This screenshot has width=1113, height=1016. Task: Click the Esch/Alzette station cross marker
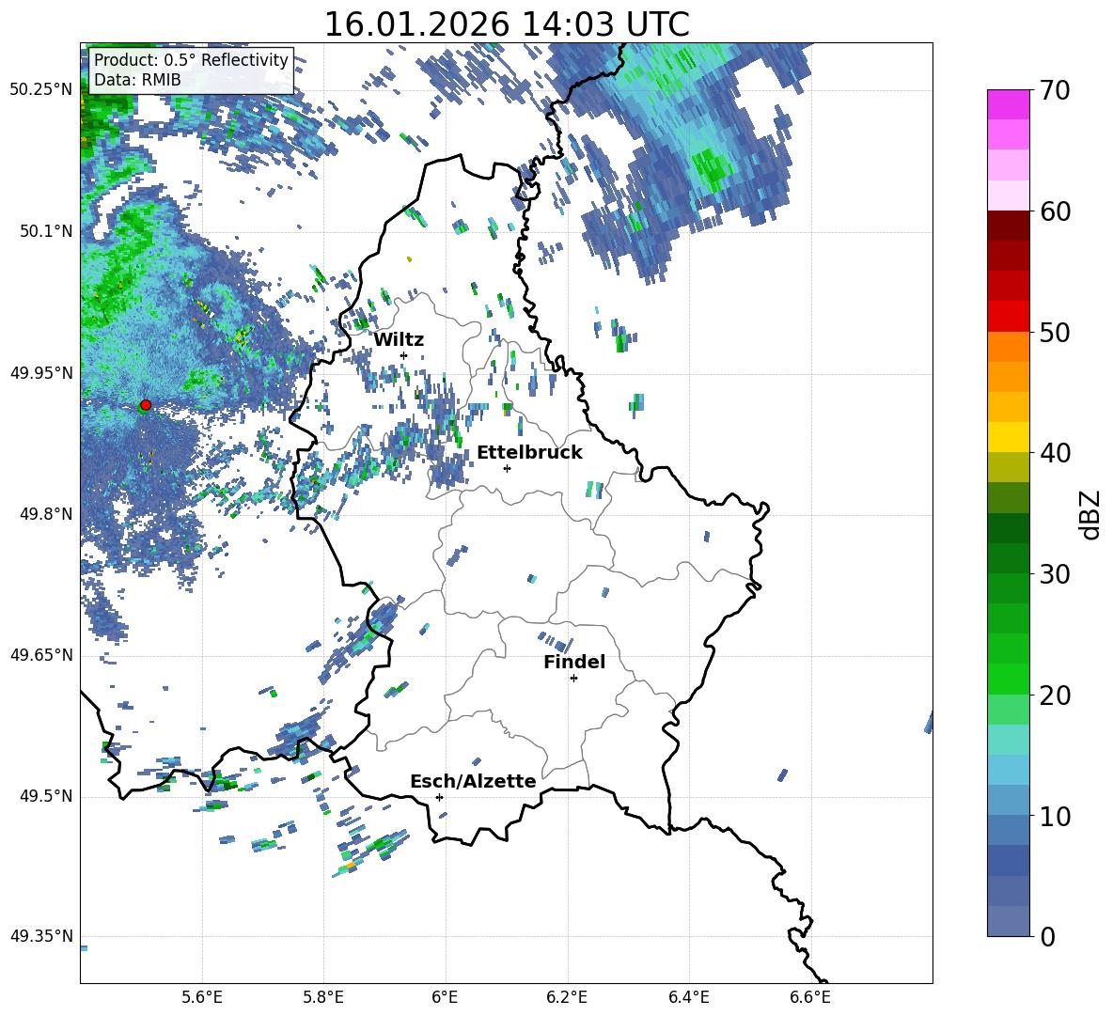tap(439, 797)
